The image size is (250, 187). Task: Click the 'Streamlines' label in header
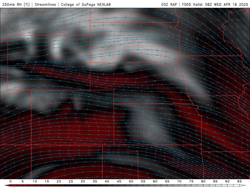point(45,4)
